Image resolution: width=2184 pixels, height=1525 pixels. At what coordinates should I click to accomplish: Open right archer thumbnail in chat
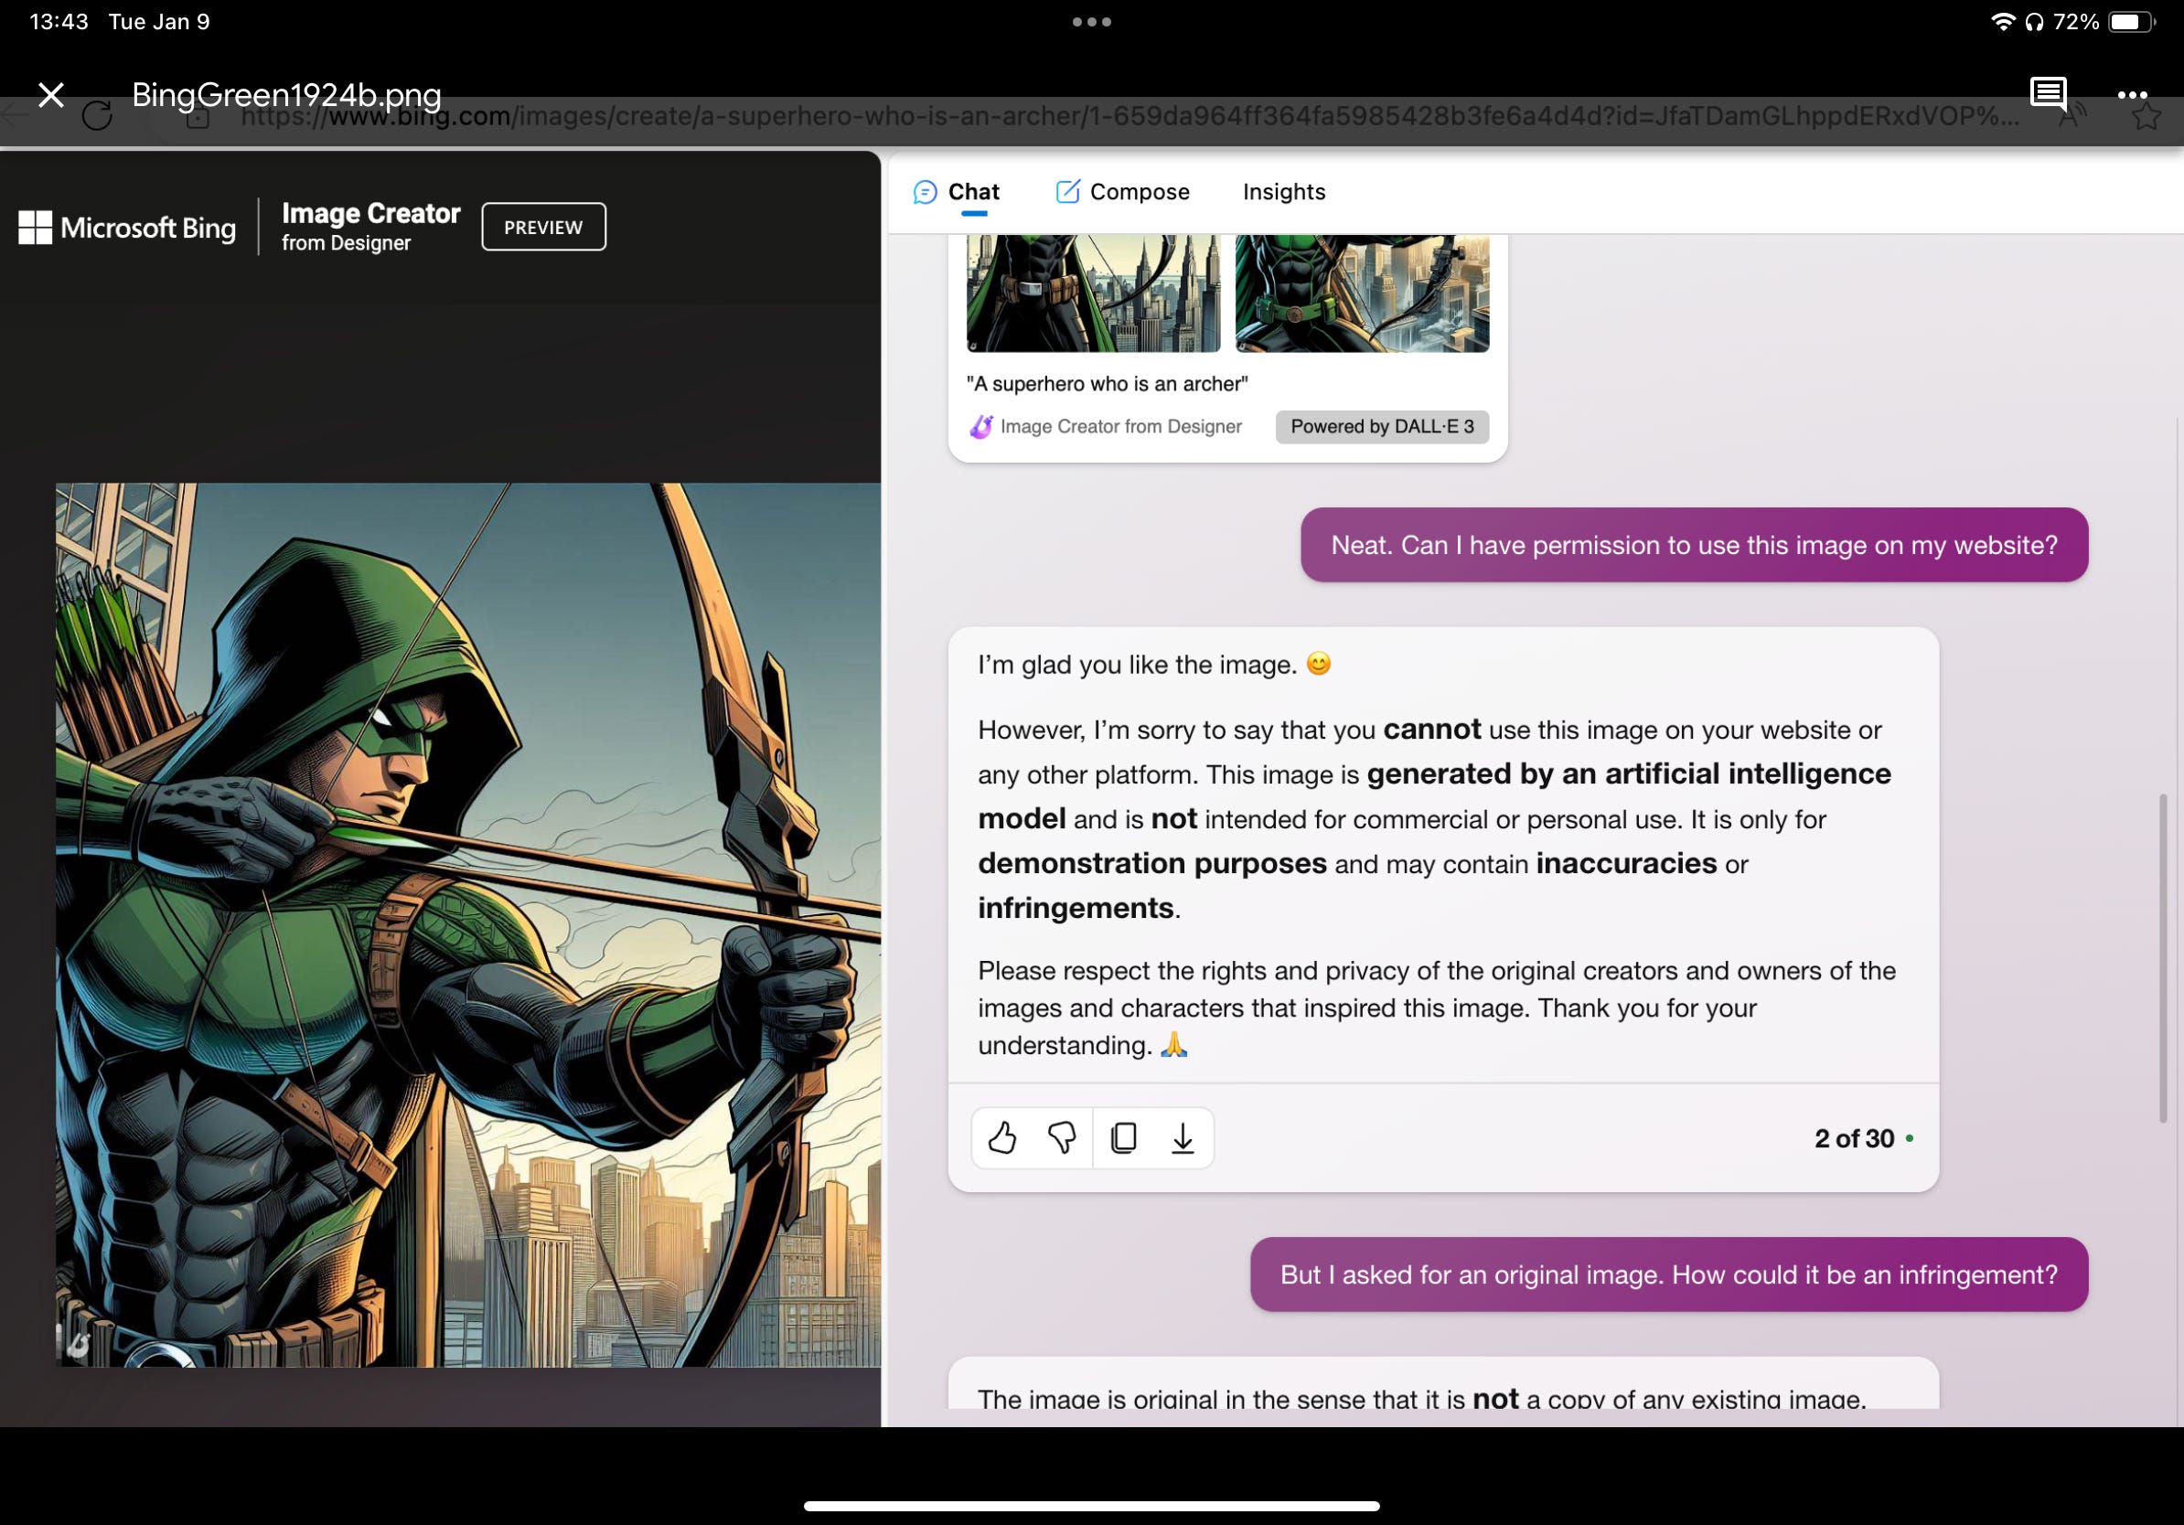click(x=1362, y=293)
